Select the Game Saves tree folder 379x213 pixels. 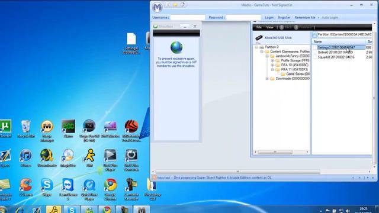(x=296, y=74)
